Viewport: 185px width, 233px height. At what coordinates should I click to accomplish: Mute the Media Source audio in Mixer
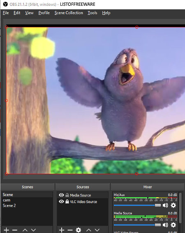(x=165, y=225)
